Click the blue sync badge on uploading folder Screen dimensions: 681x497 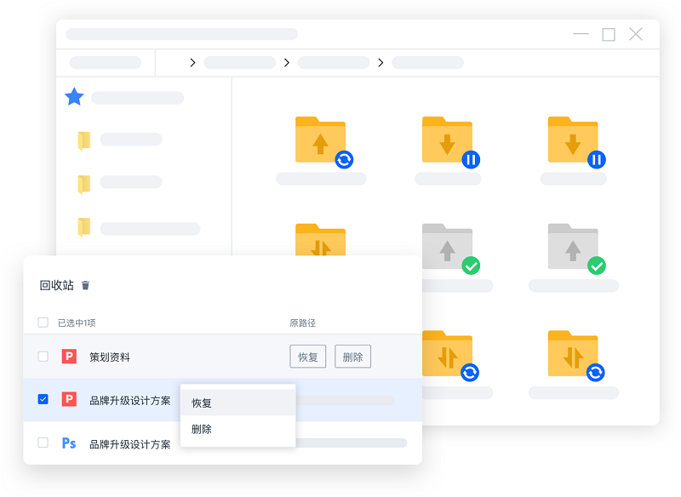(343, 161)
